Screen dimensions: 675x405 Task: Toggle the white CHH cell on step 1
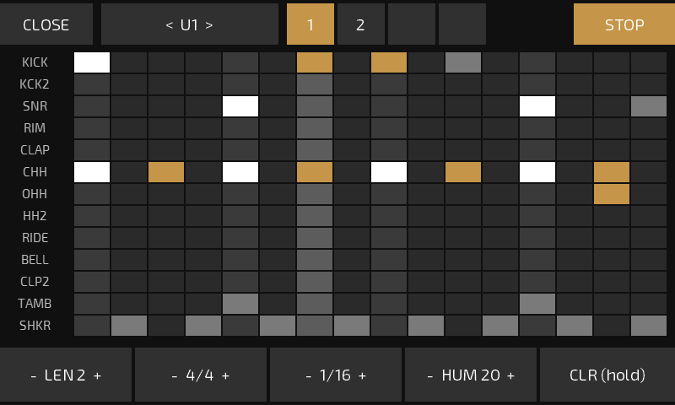(92, 172)
